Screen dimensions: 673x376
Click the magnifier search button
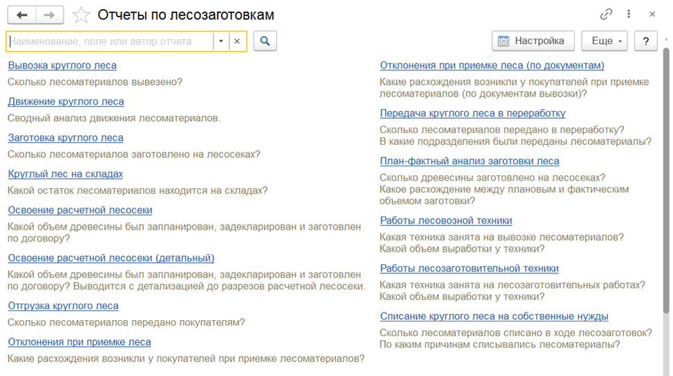(265, 41)
